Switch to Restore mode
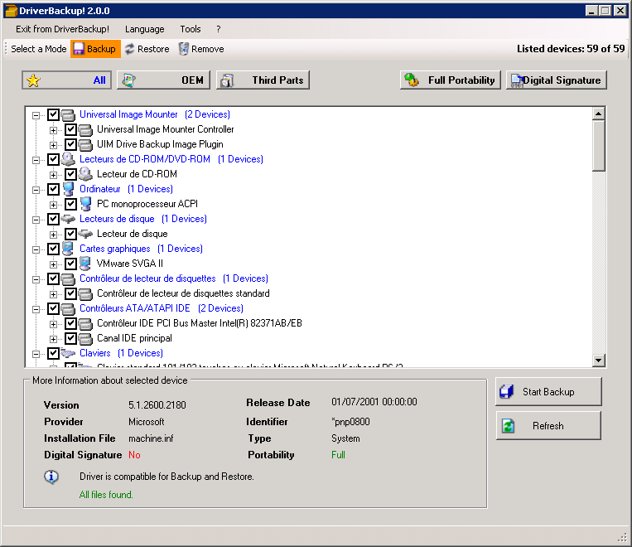 147,49
